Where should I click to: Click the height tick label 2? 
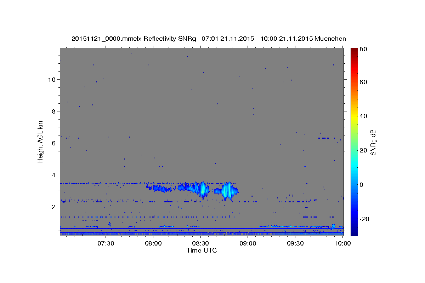point(53,207)
